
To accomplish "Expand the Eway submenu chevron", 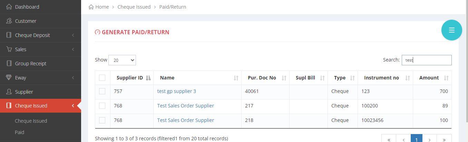I will click(73, 78).
